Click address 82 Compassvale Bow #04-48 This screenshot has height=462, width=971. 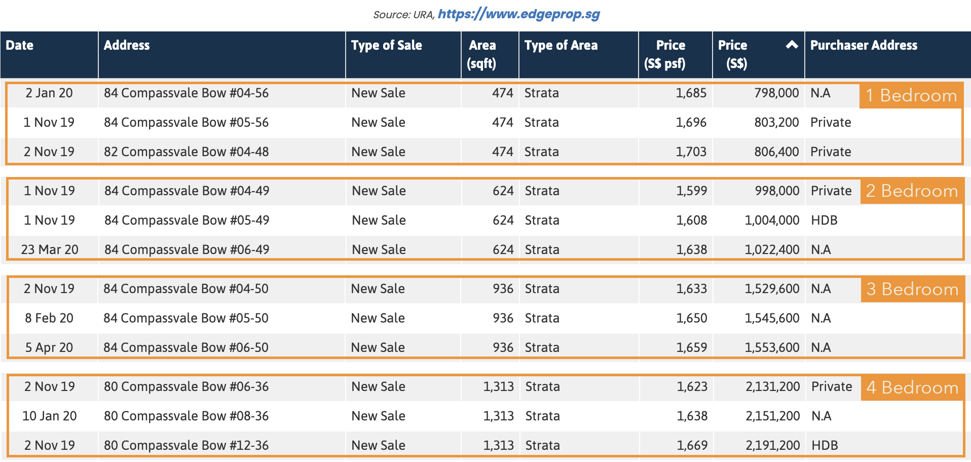tap(186, 152)
